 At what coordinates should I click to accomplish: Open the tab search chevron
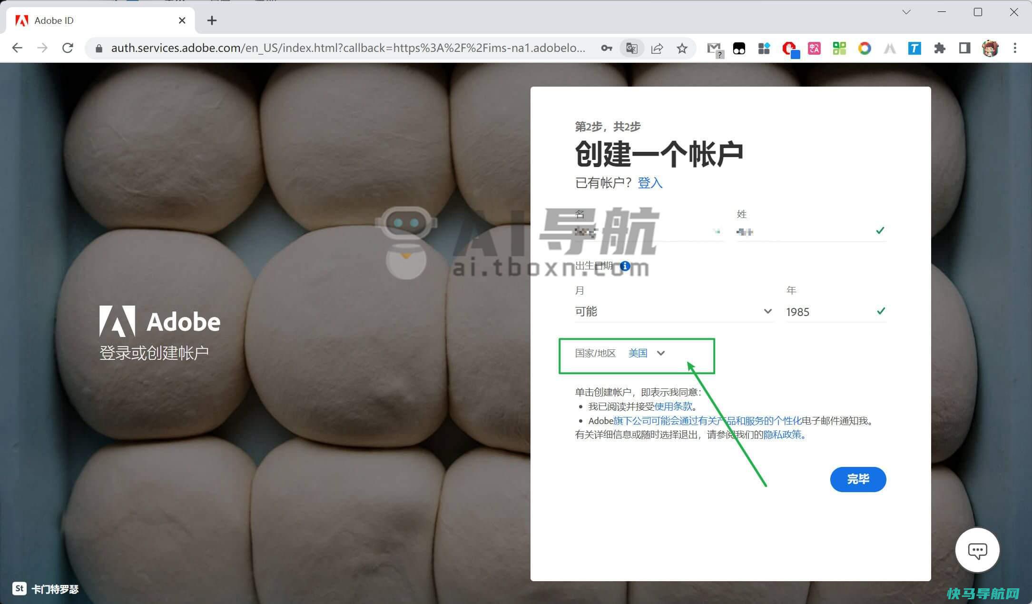[906, 12]
